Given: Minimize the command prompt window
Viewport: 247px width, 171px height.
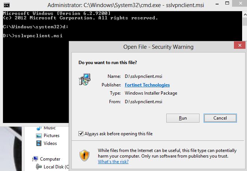Looking at the screenshot, I should [217, 4].
